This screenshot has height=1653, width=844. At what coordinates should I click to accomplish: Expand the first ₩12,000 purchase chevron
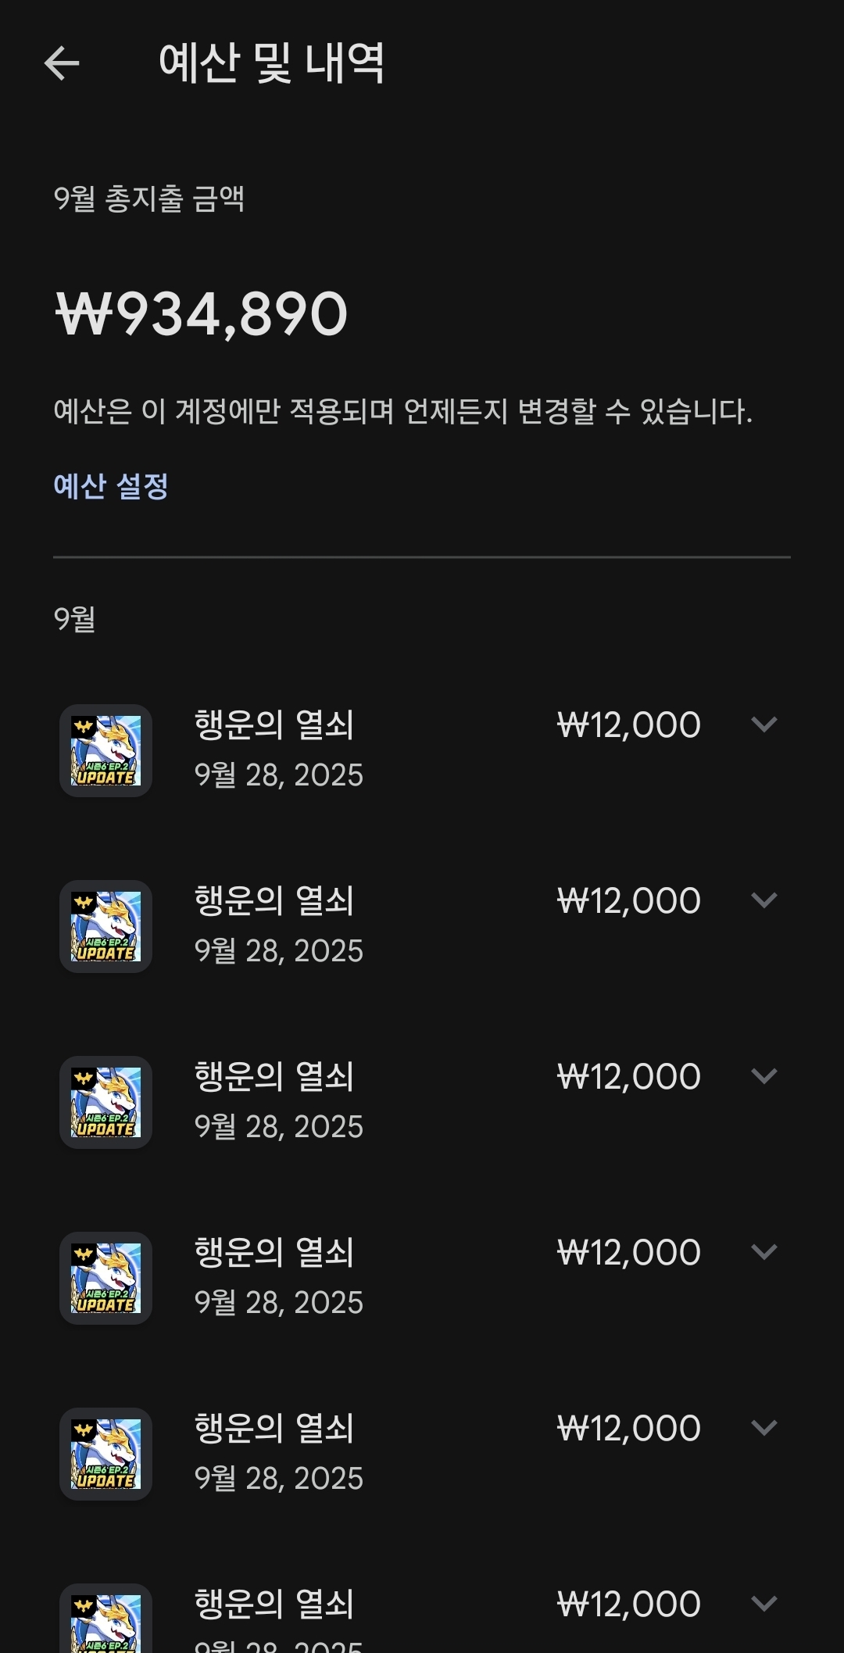click(x=764, y=725)
